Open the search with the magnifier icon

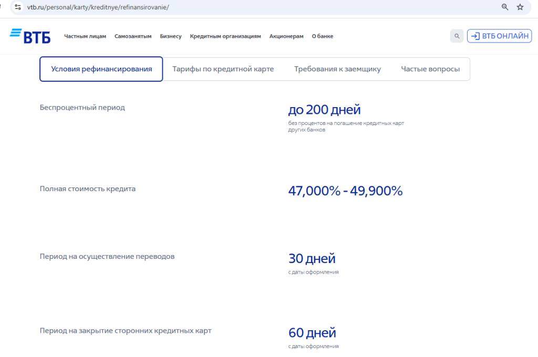point(456,36)
